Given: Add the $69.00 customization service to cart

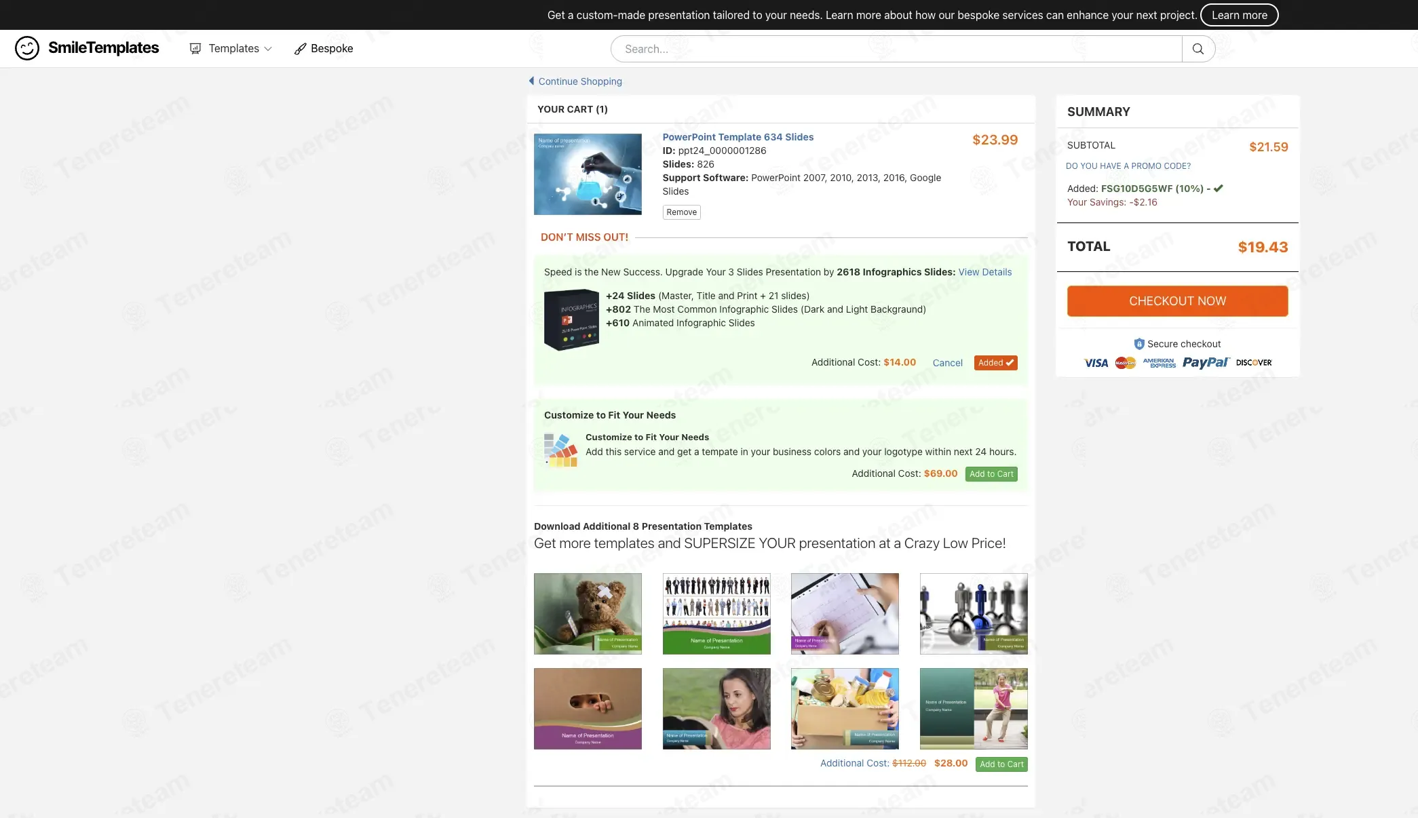Looking at the screenshot, I should tap(991, 474).
